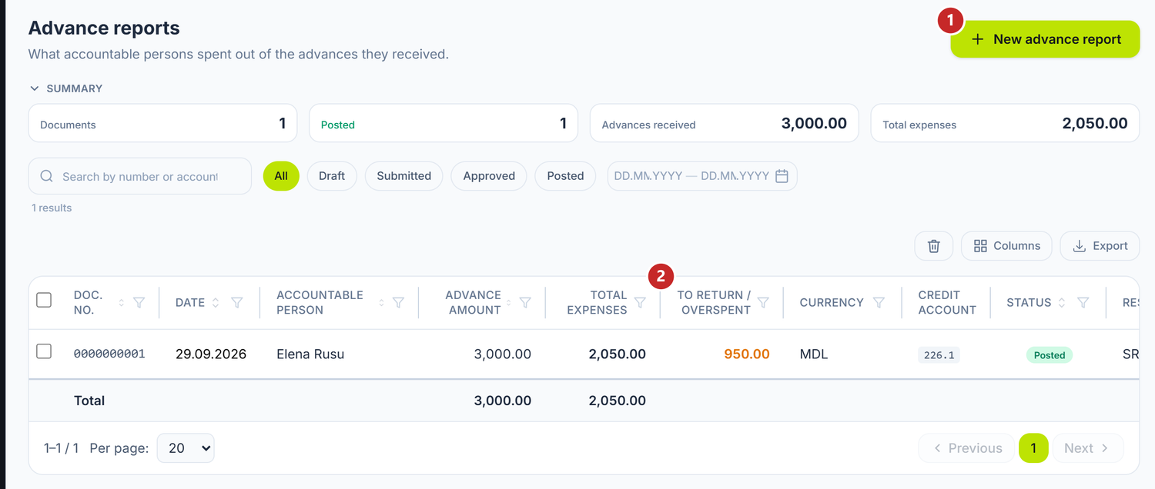Sort by Accountable Person
The width and height of the screenshot is (1155, 489).
(x=381, y=303)
